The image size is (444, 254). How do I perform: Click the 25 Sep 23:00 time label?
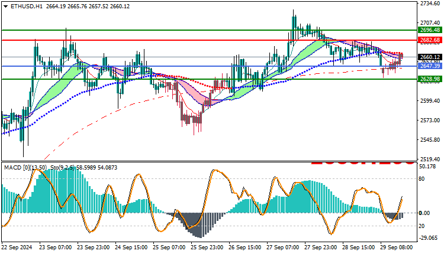(207, 248)
